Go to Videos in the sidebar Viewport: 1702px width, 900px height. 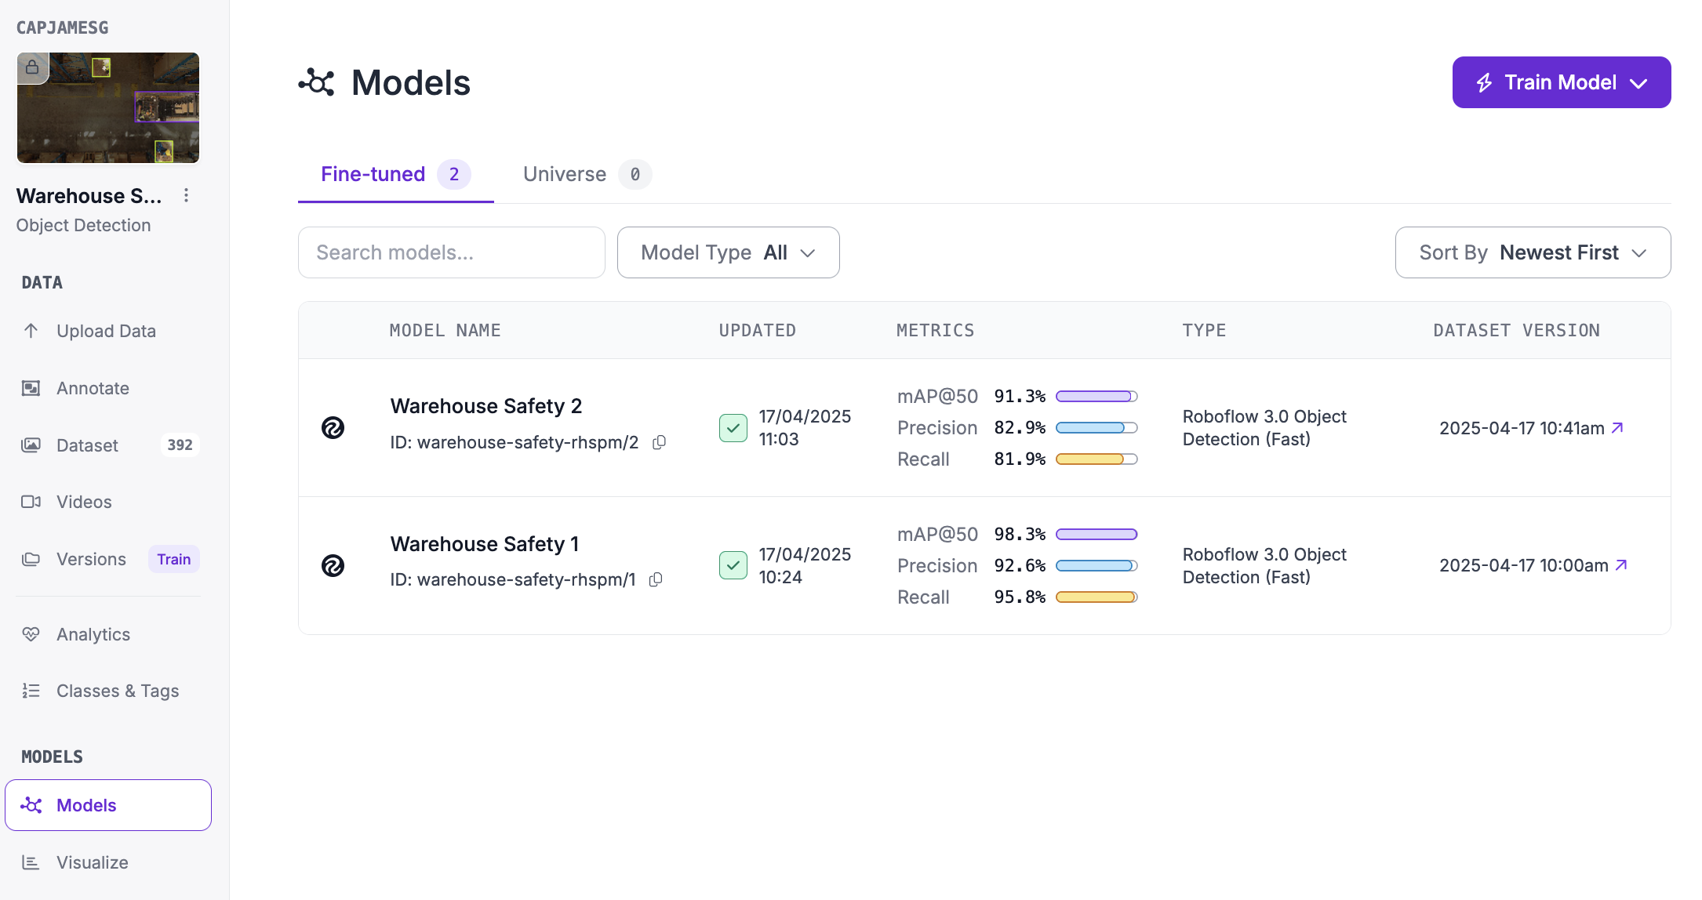coord(84,502)
